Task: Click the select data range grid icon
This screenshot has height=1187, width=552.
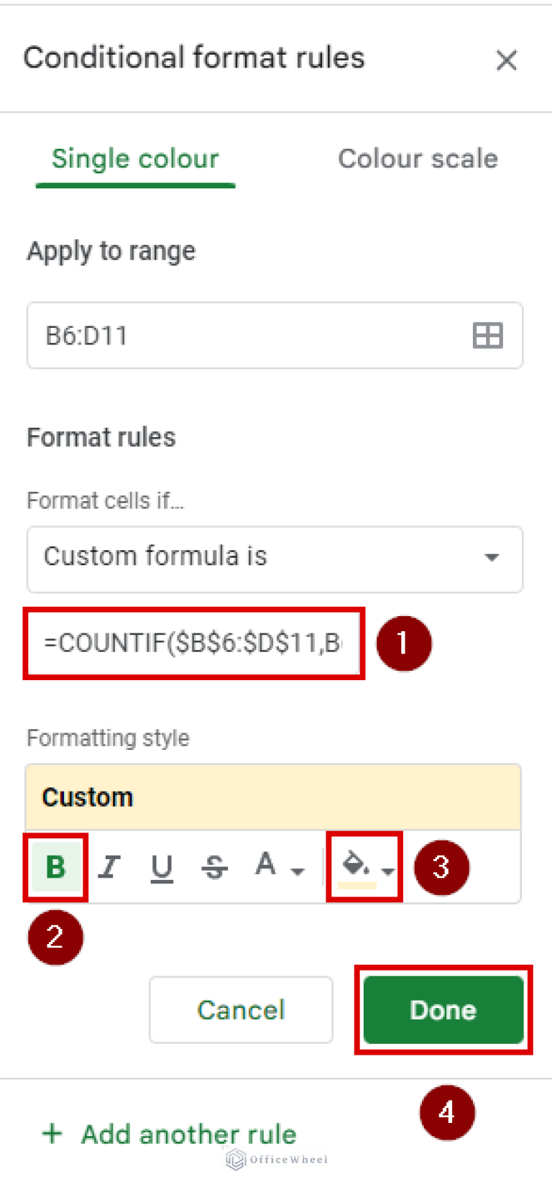Action: pos(488,336)
